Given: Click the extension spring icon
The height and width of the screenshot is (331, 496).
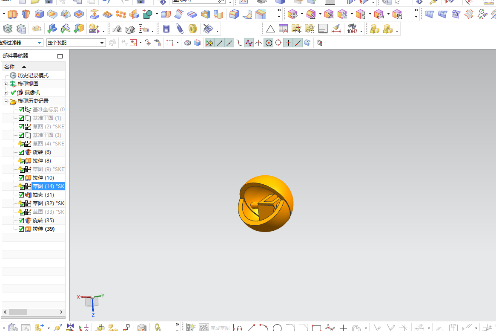Looking at the screenshot, I should pos(179,29).
